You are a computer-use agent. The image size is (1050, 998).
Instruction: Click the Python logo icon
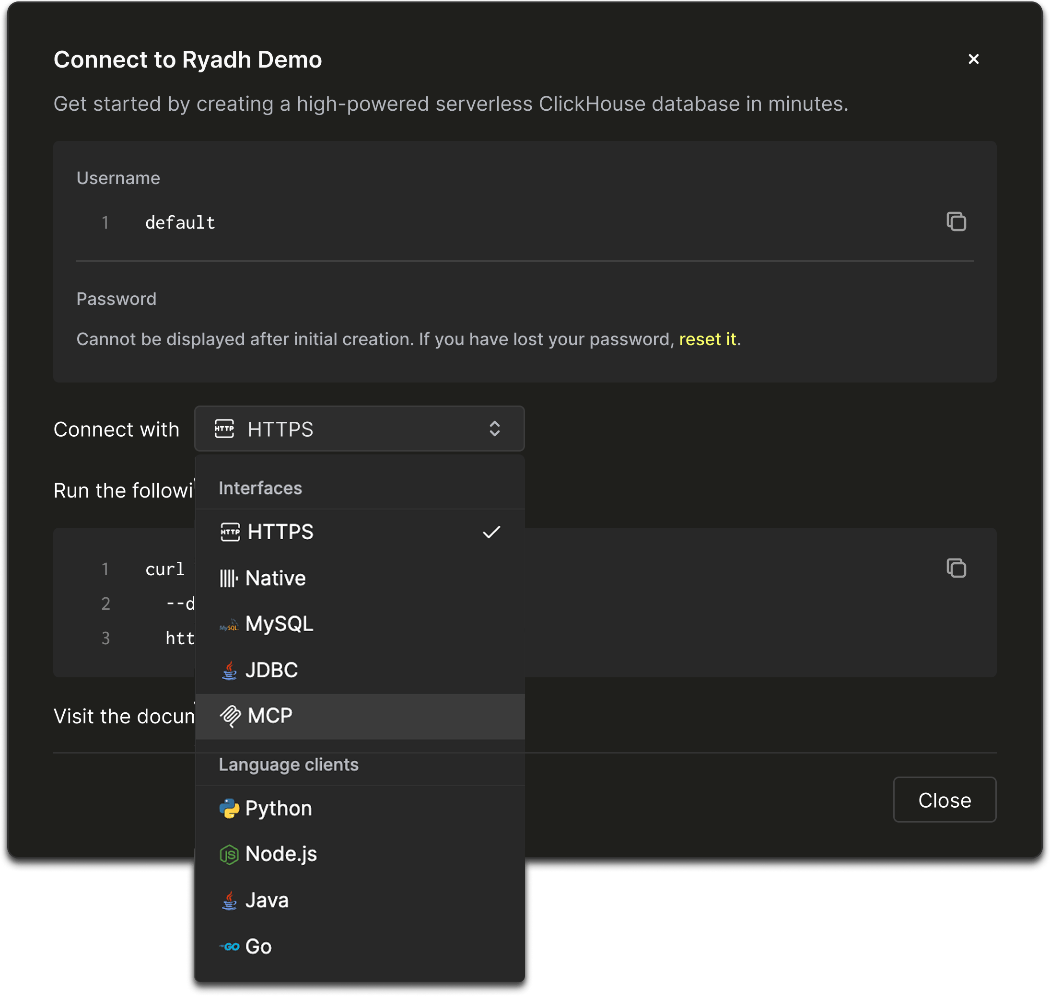[229, 808]
